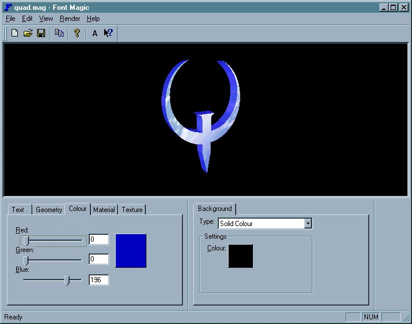Switch to the Material tab
This screenshot has height=324, width=412.
[104, 210]
